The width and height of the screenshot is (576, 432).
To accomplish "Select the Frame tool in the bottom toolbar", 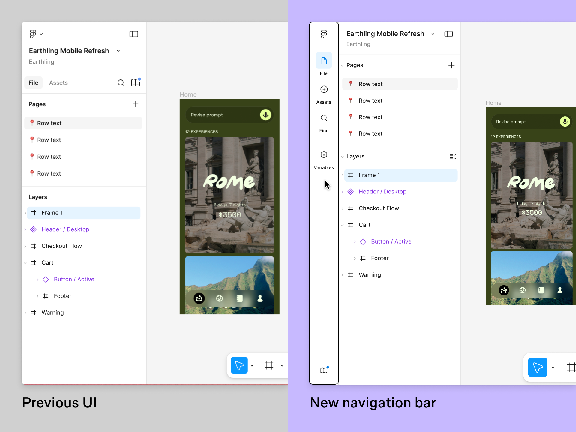I will pyautogui.click(x=269, y=365).
